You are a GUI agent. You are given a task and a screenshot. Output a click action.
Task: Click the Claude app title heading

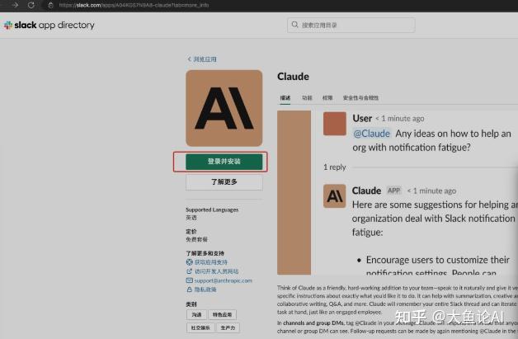tap(294, 77)
